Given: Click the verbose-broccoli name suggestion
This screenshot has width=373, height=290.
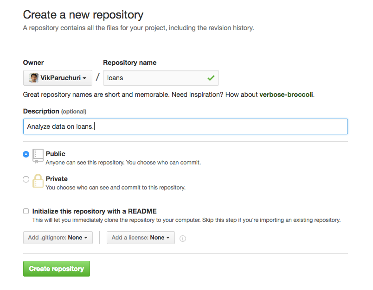Looking at the screenshot, I should [286, 95].
